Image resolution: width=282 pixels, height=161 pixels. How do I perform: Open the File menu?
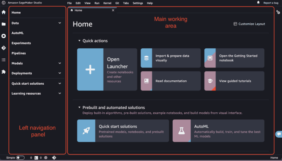click(x=70, y=3)
